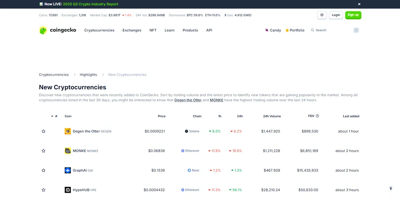
Task: Open the Cryptocurrencies nav menu
Action: coord(99,30)
